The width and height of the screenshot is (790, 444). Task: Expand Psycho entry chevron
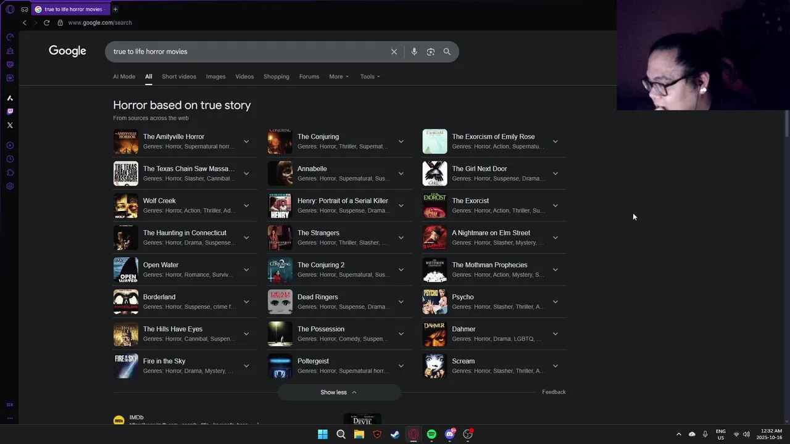pyautogui.click(x=555, y=302)
